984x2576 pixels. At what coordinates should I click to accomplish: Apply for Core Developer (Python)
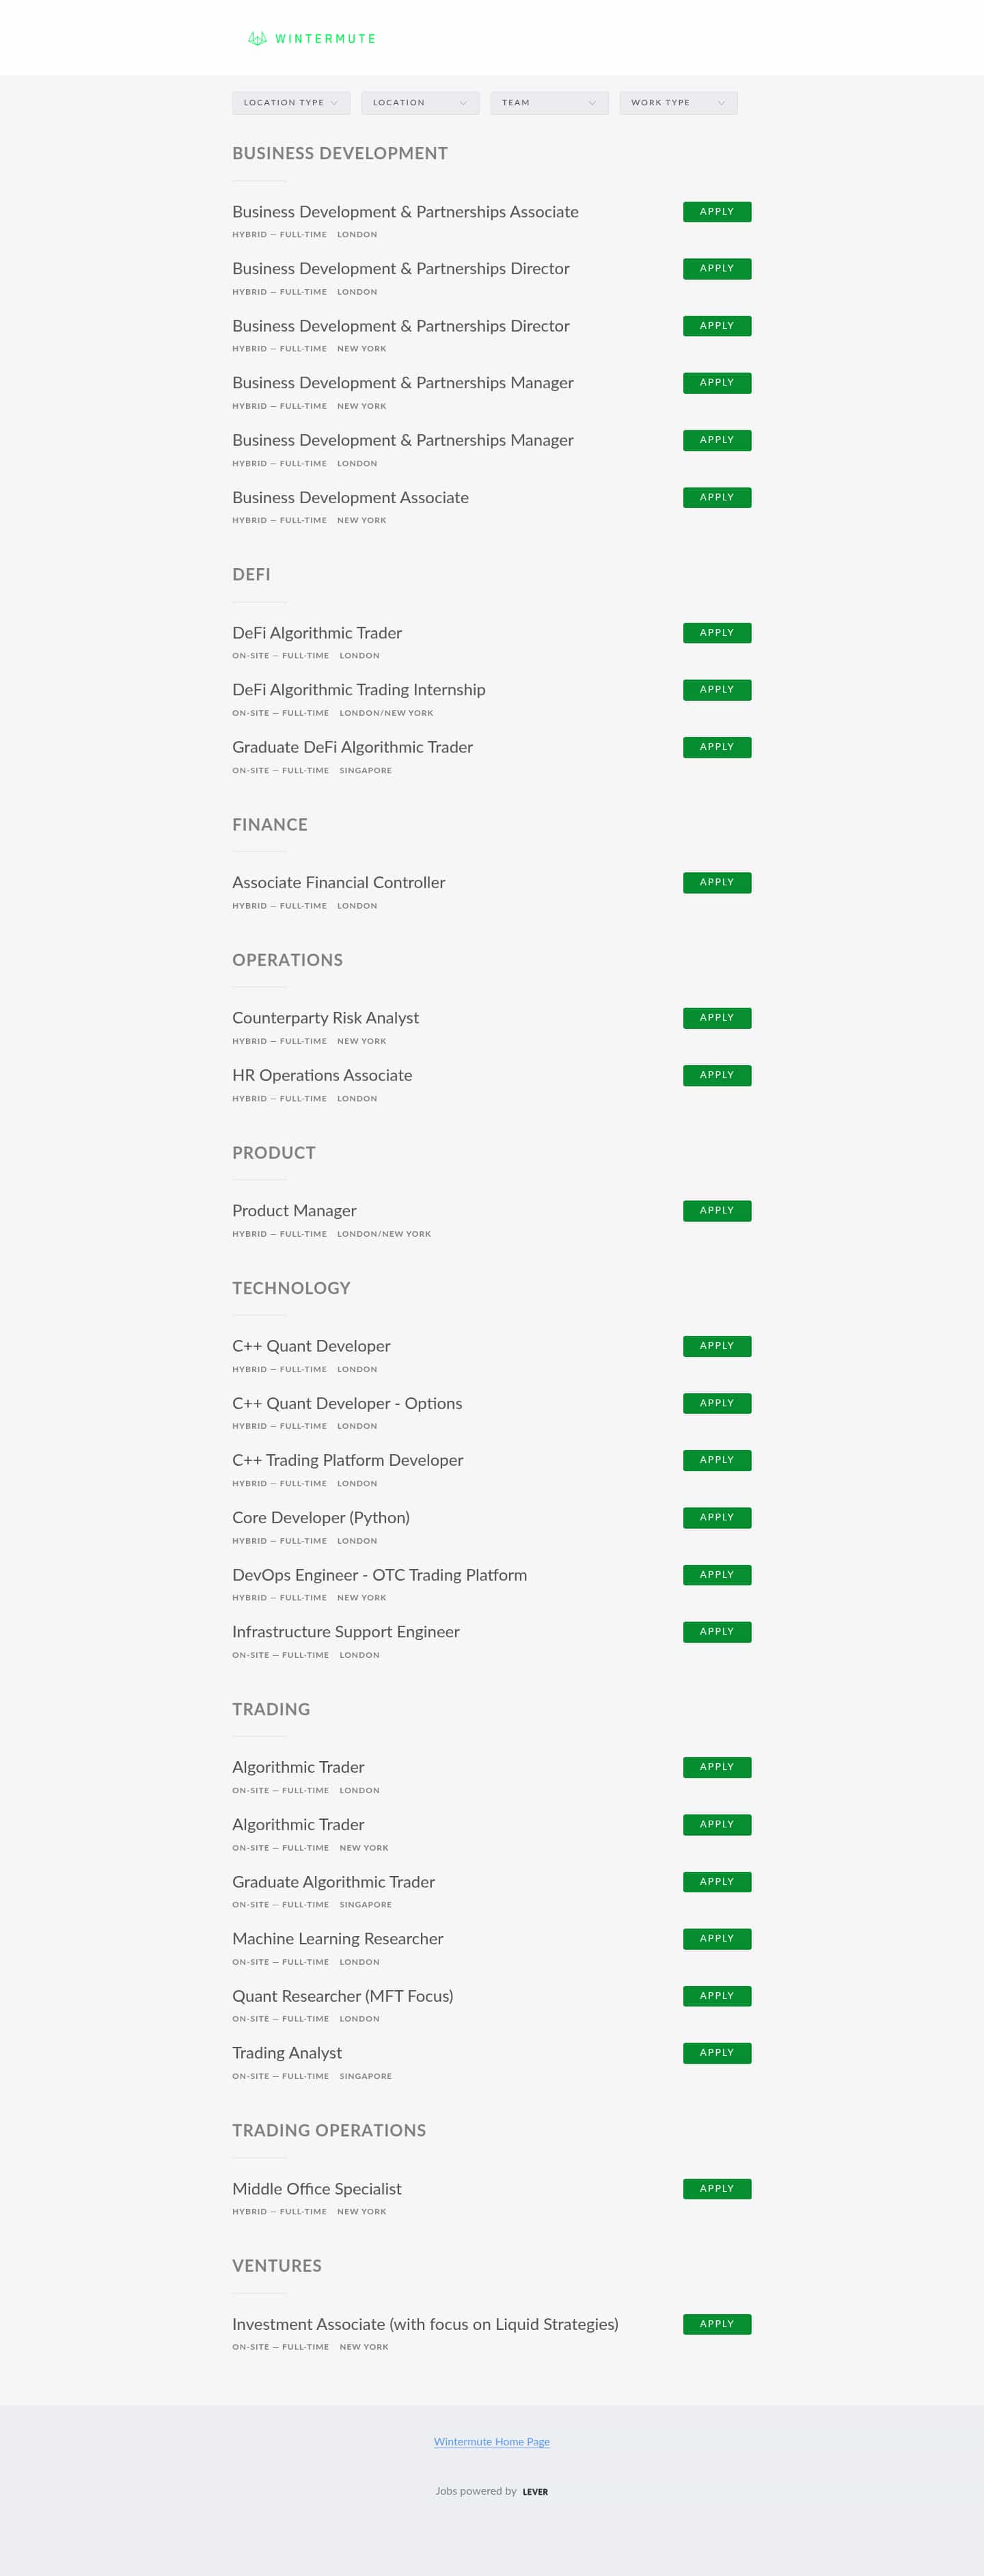716,1518
